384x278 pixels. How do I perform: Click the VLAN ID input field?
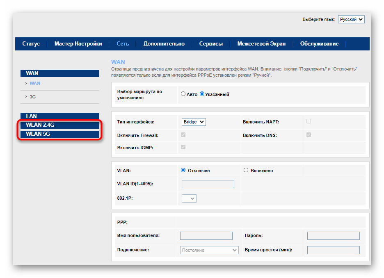point(208,184)
